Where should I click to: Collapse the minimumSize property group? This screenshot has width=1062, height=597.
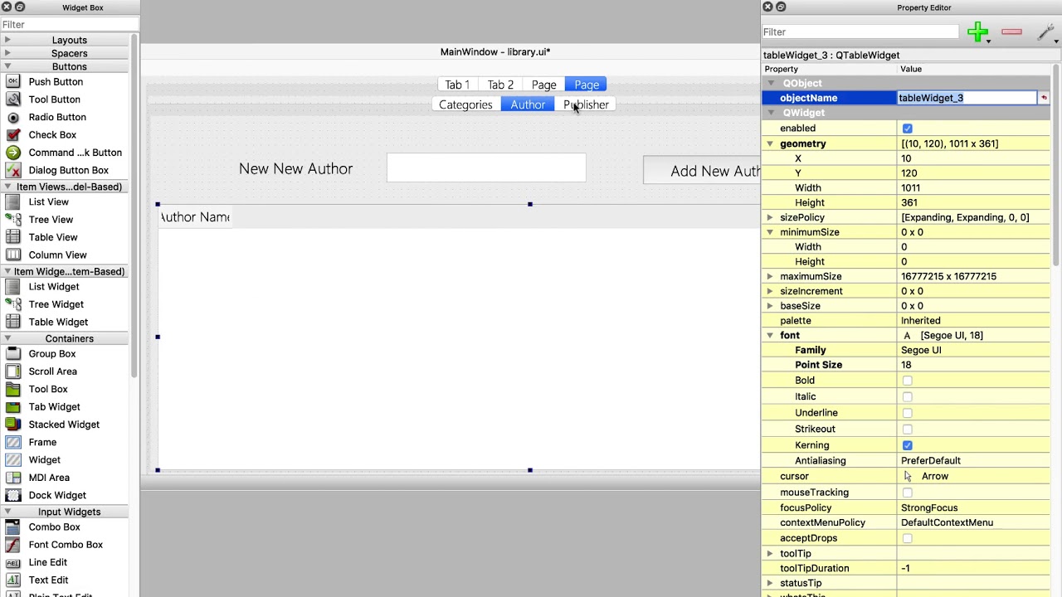click(x=770, y=232)
